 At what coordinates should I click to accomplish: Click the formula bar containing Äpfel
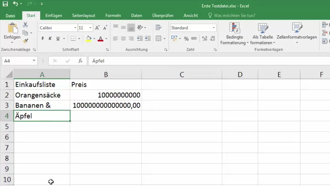[209, 61]
